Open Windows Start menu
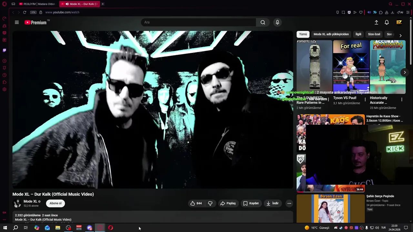 click(x=5, y=228)
